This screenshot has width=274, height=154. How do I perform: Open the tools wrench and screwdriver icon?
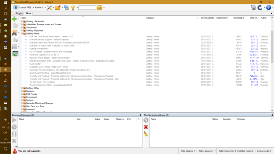coord(49,8)
